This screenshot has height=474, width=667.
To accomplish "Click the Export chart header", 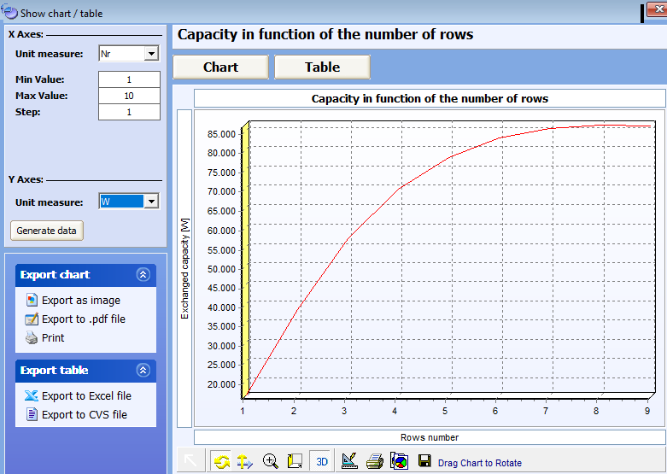I will [x=85, y=275].
